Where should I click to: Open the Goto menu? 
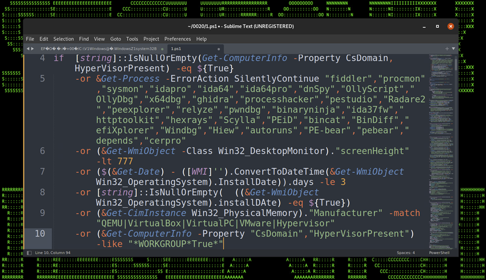(115, 39)
